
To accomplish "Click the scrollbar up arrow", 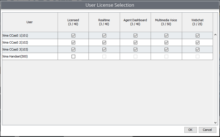I will click(215, 35).
